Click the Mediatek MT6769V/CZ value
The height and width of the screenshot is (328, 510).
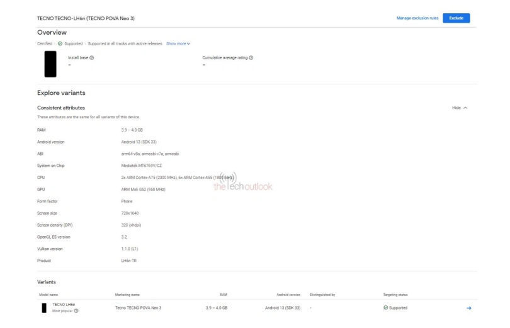pos(142,166)
